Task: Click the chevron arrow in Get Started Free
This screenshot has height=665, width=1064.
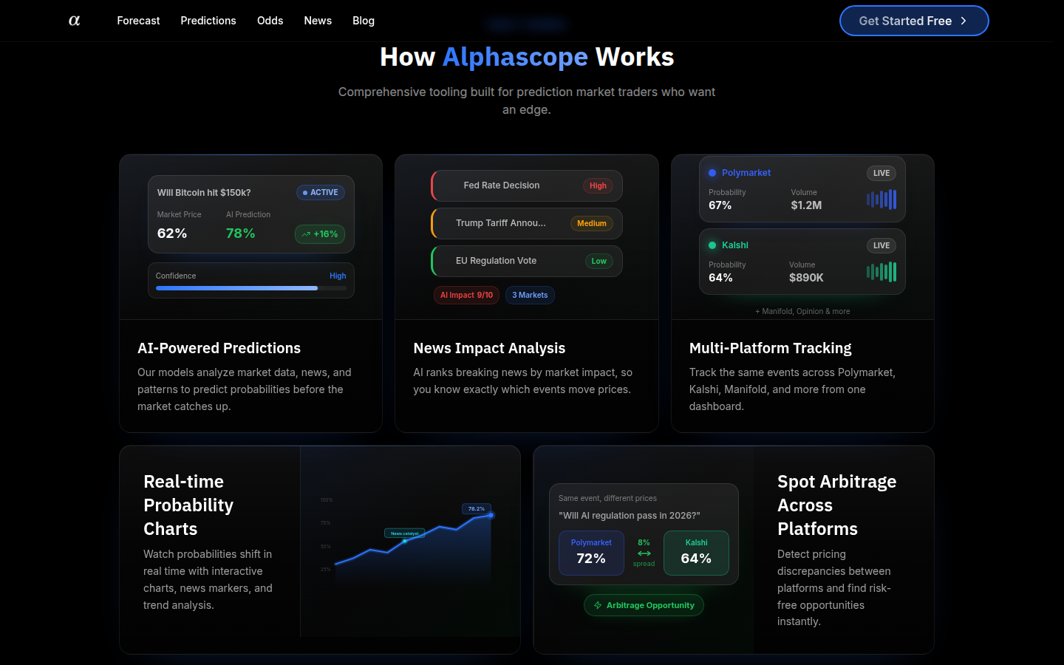Action: pos(964,21)
